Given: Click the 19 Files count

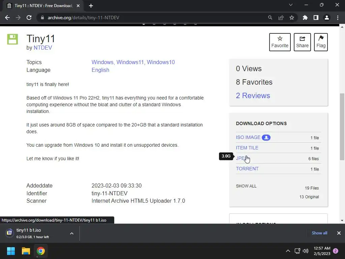Looking at the screenshot, I should pyautogui.click(x=312, y=188).
